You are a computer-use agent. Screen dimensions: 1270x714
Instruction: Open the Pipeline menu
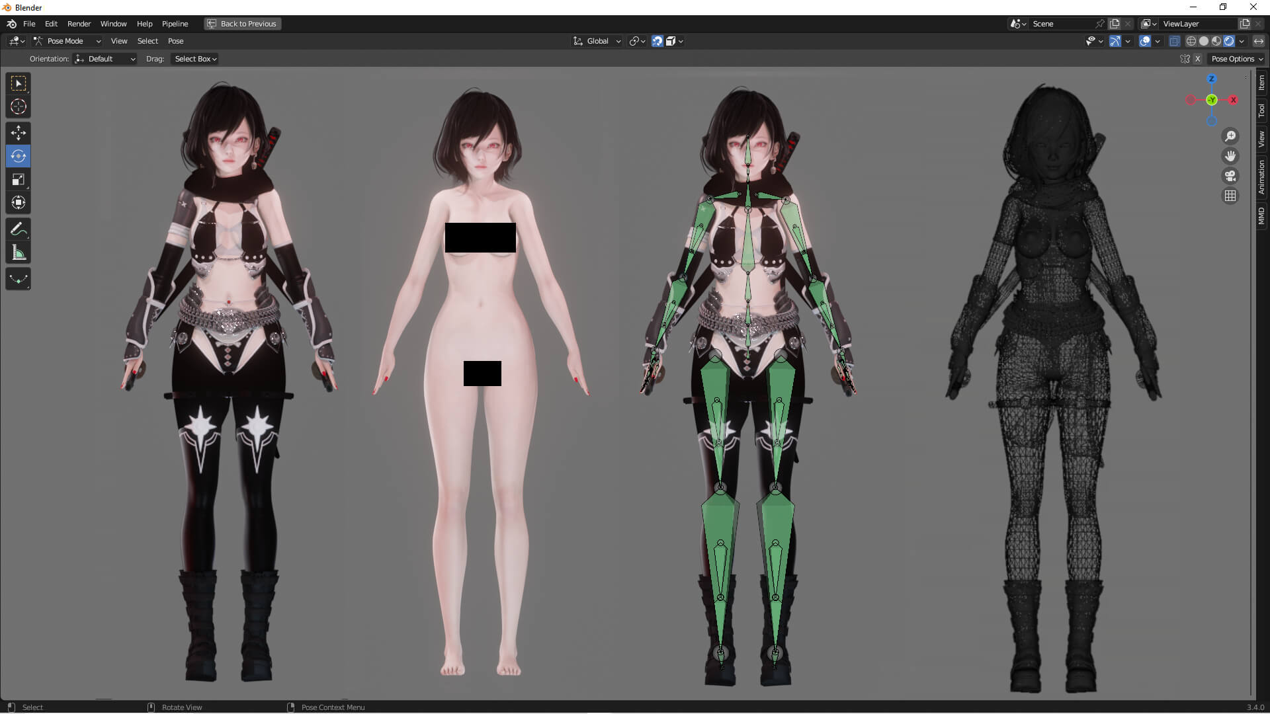(x=175, y=24)
